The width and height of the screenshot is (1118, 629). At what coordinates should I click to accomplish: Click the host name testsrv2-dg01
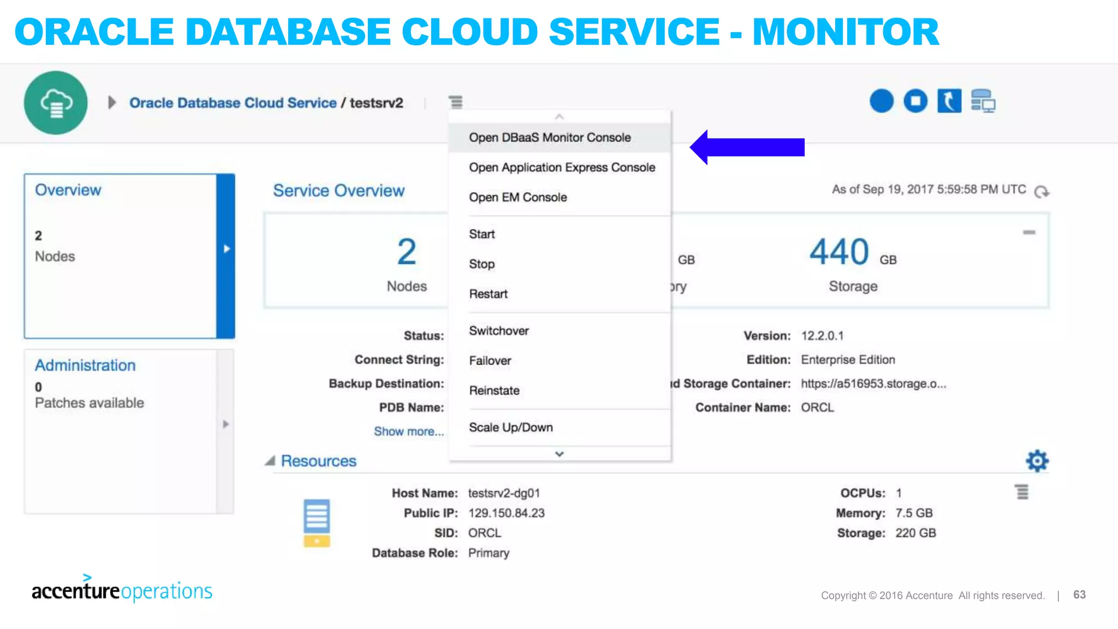tap(504, 494)
